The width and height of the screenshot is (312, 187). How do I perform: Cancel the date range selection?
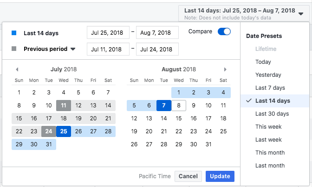pos(188,176)
